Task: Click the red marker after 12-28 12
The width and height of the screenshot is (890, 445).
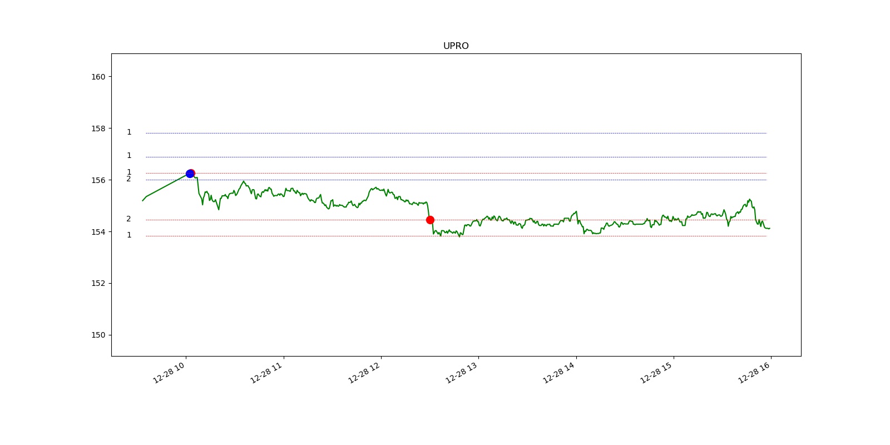Action: 430,220
